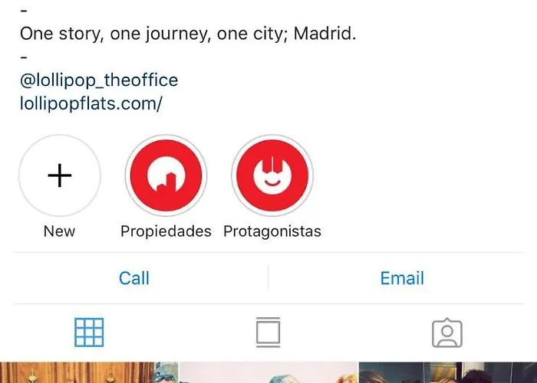Tap the Call button
Viewport: 537px width, 383px height.
[134, 278]
